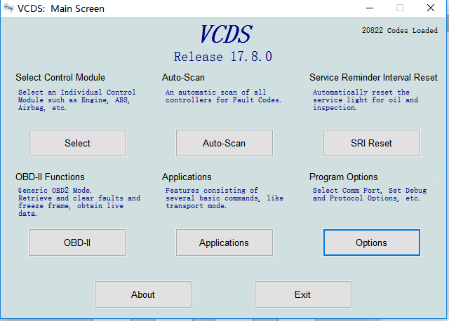Show the About dialog

(143, 294)
